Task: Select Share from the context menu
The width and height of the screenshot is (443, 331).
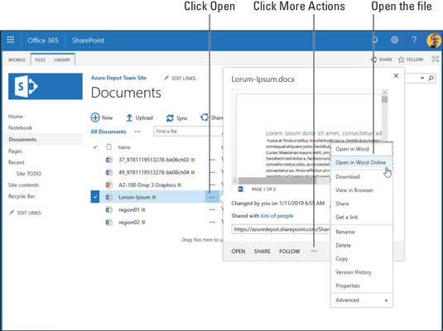Action: click(362, 204)
